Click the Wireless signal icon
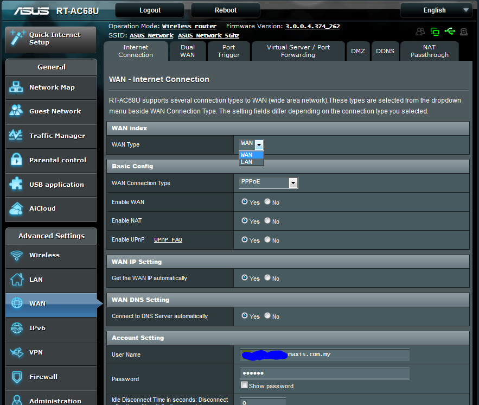479x405 pixels. point(16,255)
